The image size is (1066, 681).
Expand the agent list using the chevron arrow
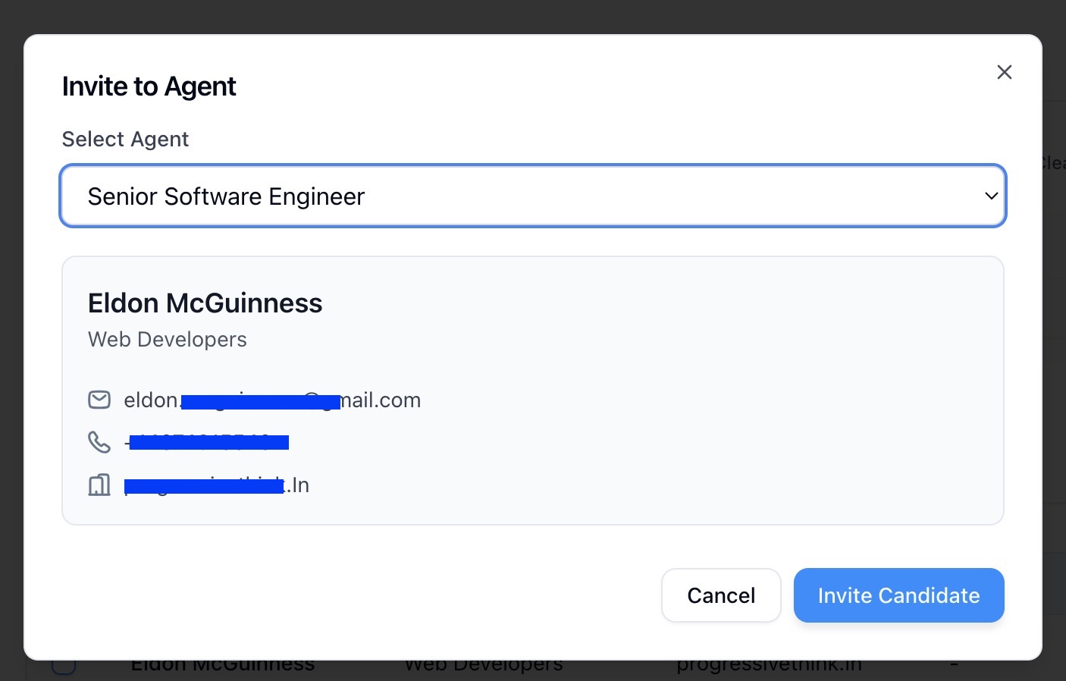(x=991, y=196)
